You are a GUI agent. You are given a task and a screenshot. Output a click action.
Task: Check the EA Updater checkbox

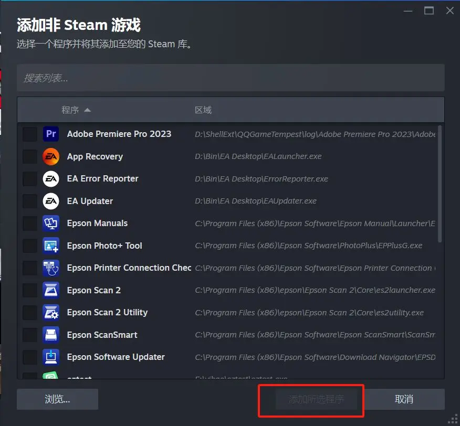point(29,201)
